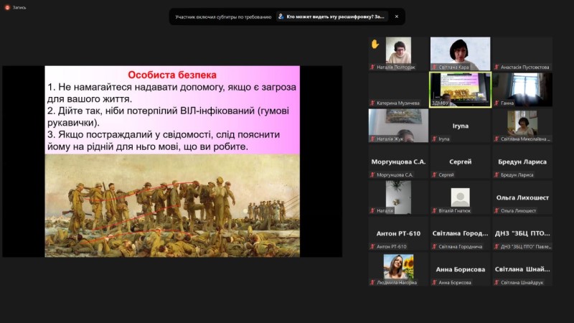The height and width of the screenshot is (323, 574).
Task: Select Антон РТ-610 participant tile
Action: (398, 233)
